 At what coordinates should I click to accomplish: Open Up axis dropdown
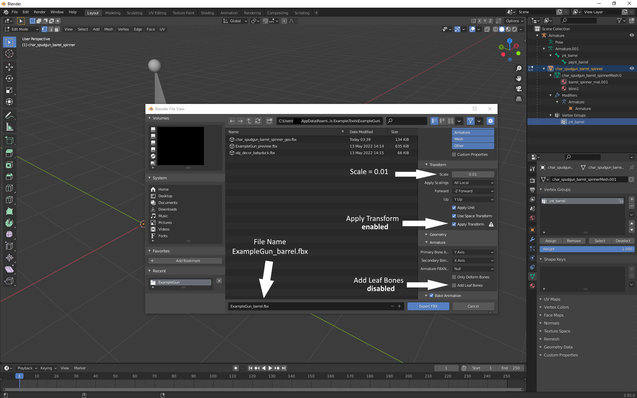click(x=473, y=199)
